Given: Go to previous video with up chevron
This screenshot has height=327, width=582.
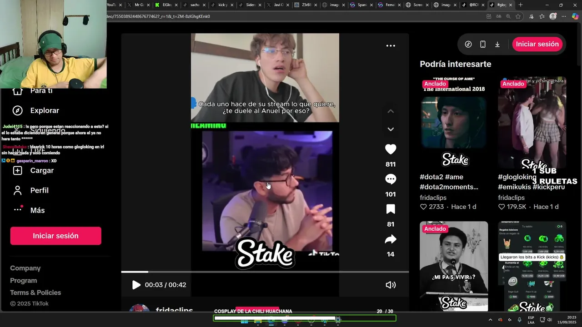Looking at the screenshot, I should (x=391, y=111).
